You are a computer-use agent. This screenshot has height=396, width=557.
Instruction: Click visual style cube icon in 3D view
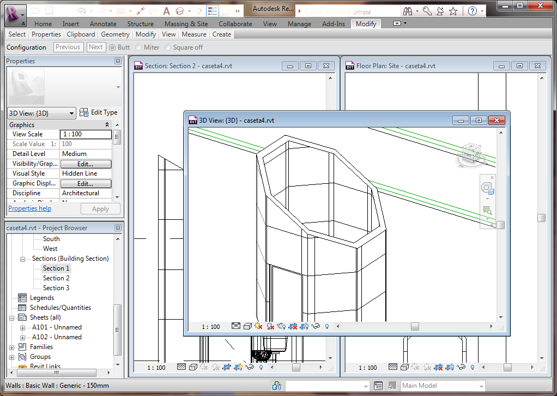pos(247,326)
